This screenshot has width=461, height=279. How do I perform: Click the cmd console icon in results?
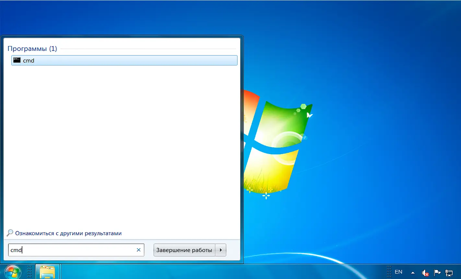(x=17, y=60)
